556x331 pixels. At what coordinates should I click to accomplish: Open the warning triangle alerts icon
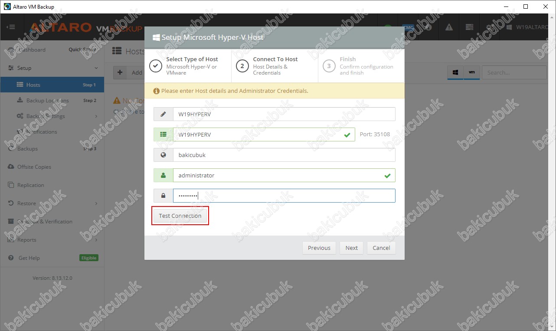[x=449, y=27]
